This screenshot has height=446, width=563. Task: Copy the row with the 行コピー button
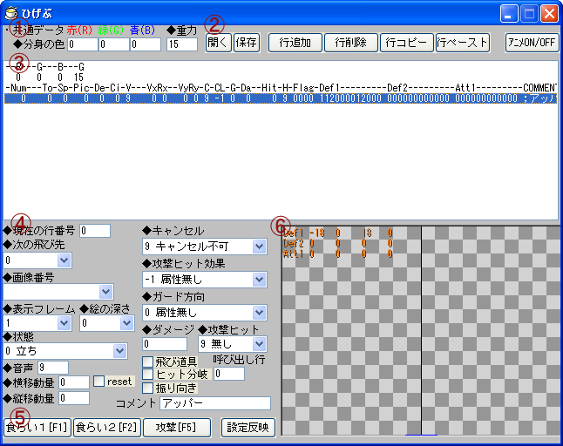(x=405, y=43)
